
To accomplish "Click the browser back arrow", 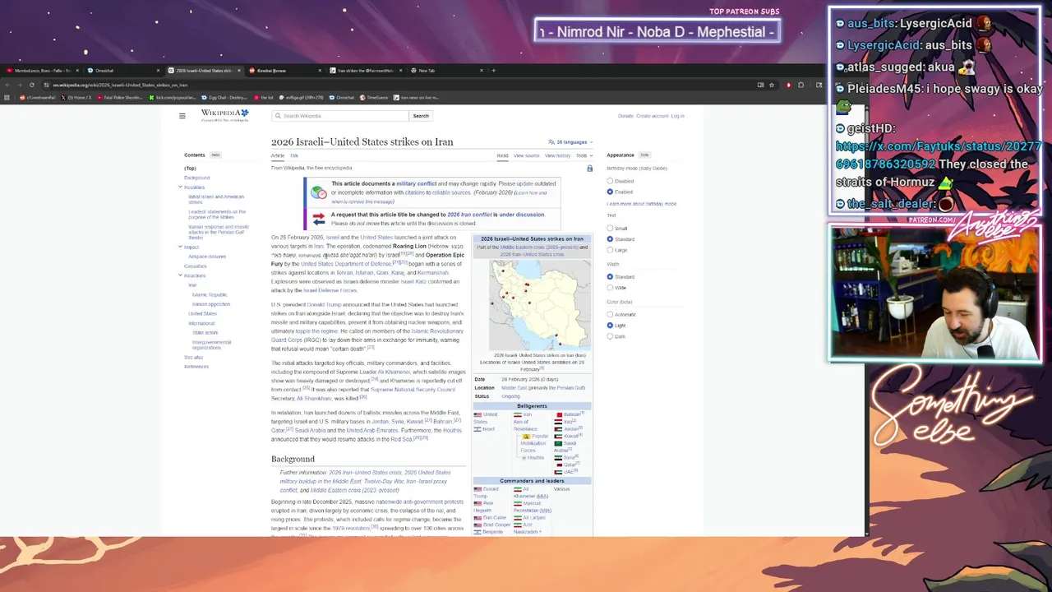I will [x=8, y=85].
